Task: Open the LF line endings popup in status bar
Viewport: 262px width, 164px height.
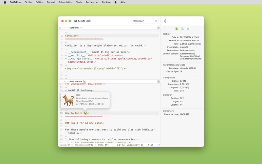Action: click(x=155, y=145)
